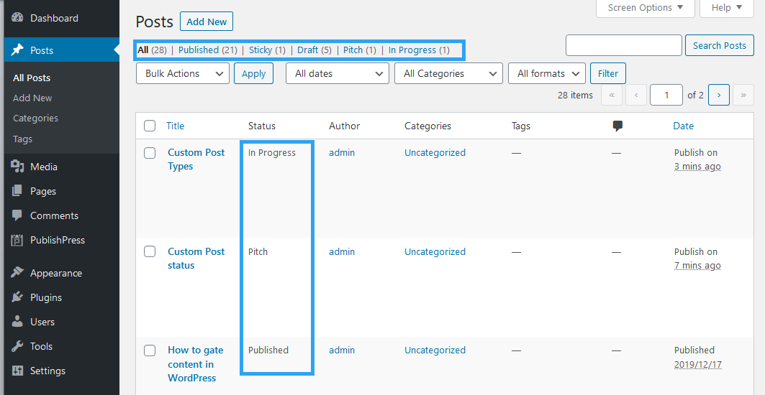The image size is (765, 395).
Task: Click the Settings sliders icon
Action: pyautogui.click(x=17, y=371)
